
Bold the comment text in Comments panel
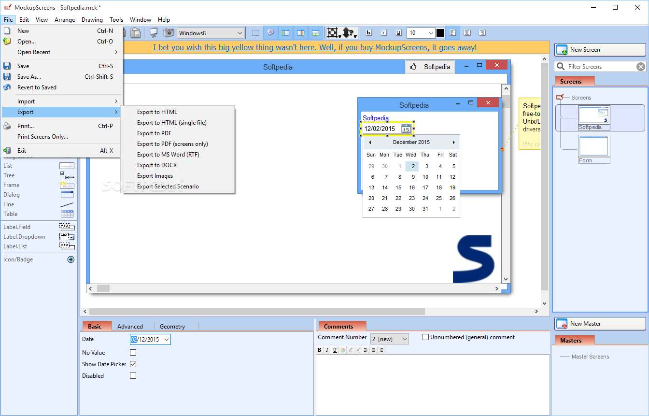[319, 350]
